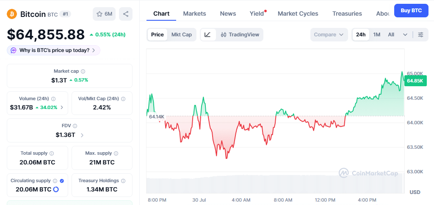The height and width of the screenshot is (205, 434).
Task: Click the $1.3T market cap value
Action: [x=59, y=80]
